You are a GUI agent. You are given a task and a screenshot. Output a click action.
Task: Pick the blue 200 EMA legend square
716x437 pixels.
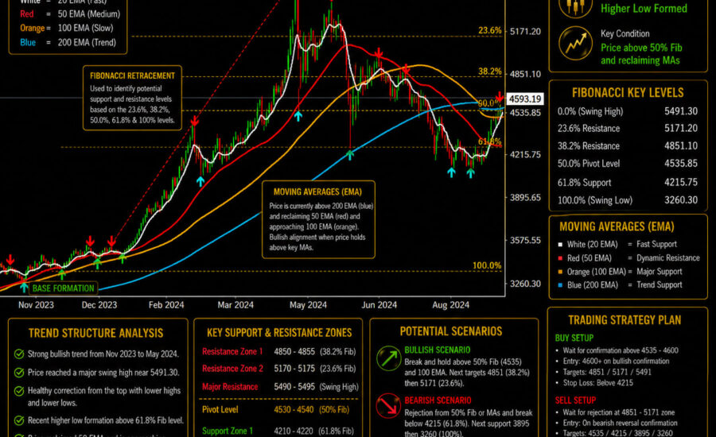560,285
